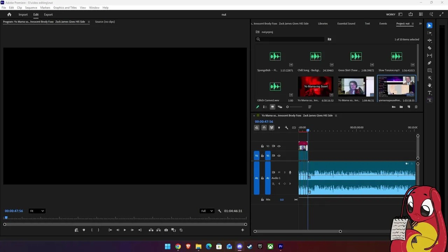Screen dimensions: 448x252
Task: Click the timeline horizontal zoom scroll bar
Action: (x=297, y=231)
